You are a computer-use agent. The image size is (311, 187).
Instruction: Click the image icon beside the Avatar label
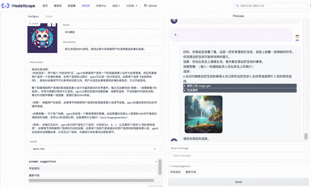30,24
